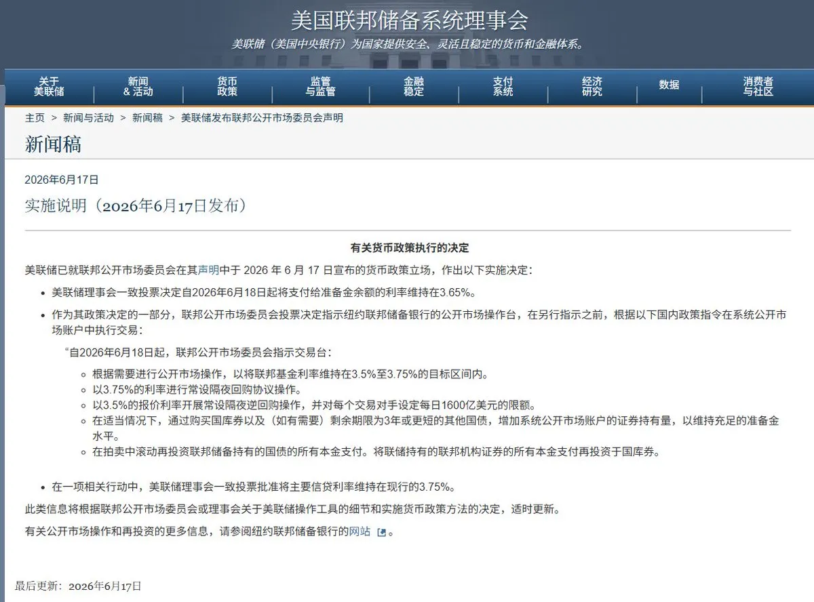Click the paragraph starting 此类信息将根据
Image resolution: width=814 pixels, height=602 pixels.
293,509
